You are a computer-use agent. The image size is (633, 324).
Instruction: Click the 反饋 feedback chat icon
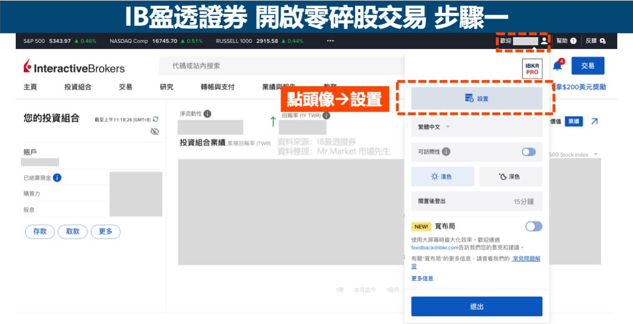pyautogui.click(x=603, y=41)
